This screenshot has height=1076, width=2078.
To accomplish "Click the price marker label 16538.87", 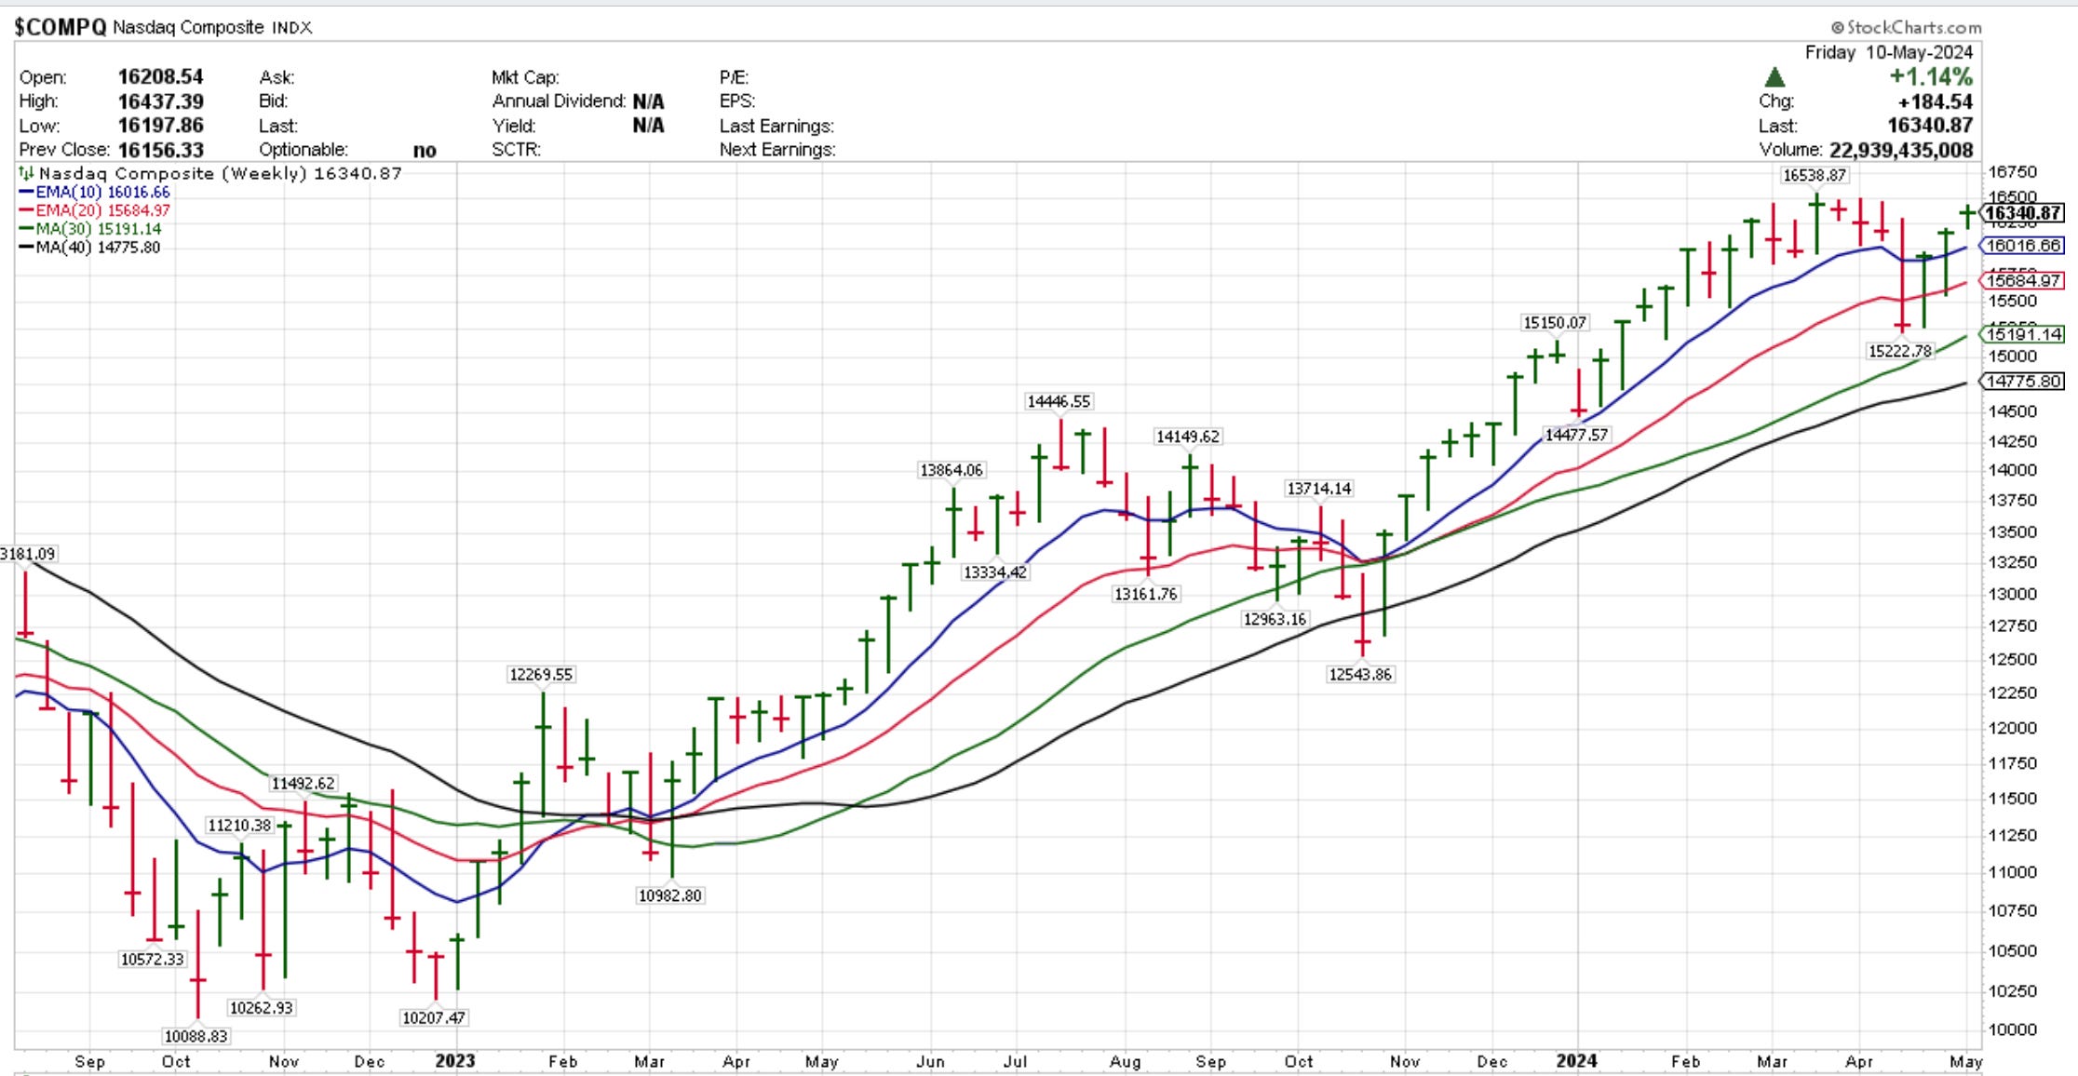I will tap(1815, 175).
